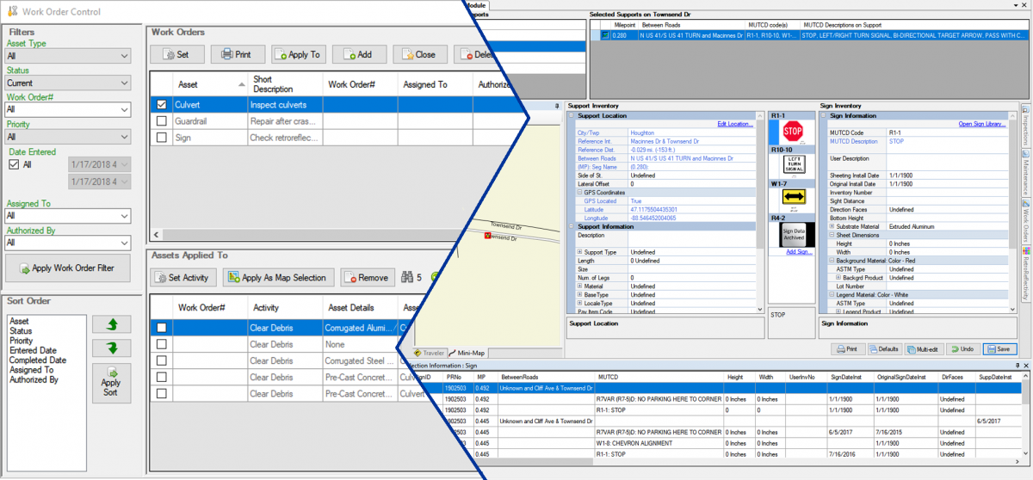The image size is (1033, 480).
Task: Uncheck the Culvert work order checkbox
Action: pos(162,104)
